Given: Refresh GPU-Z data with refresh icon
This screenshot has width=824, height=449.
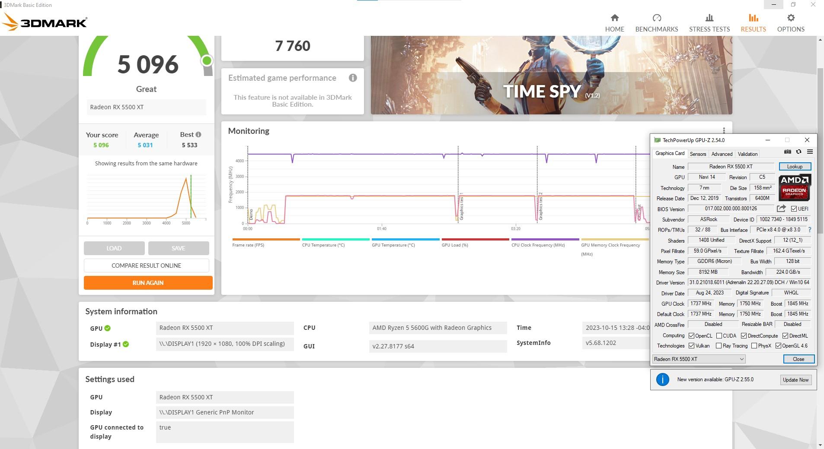Looking at the screenshot, I should (x=798, y=152).
